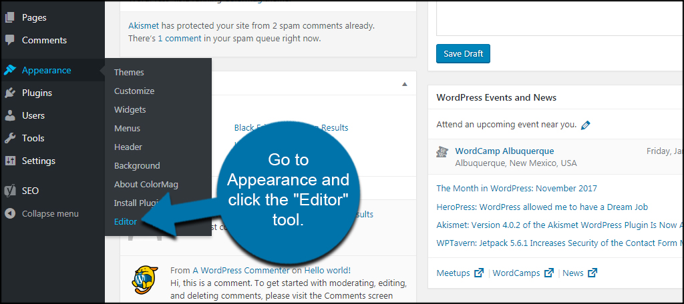Select Customize in Appearance submenu
Viewport: 684px width, 304px height.
[x=134, y=91]
